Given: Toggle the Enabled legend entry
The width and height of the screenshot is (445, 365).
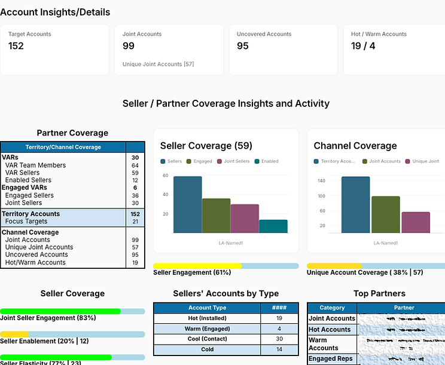Looking at the screenshot, I should pyautogui.click(x=267, y=161).
